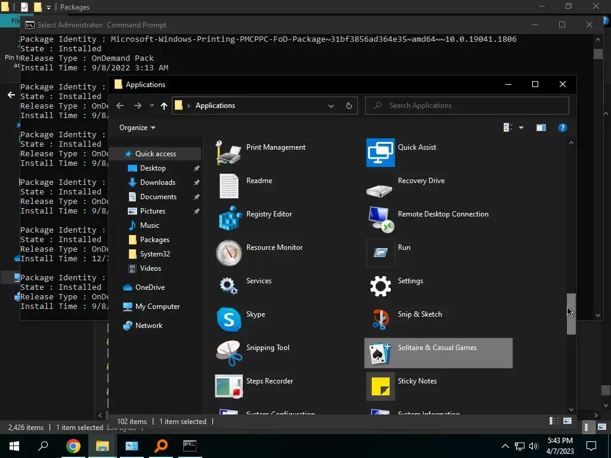Screen dimensions: 611x458
Task: Open taskbar search magnifier
Action: coord(43,445)
